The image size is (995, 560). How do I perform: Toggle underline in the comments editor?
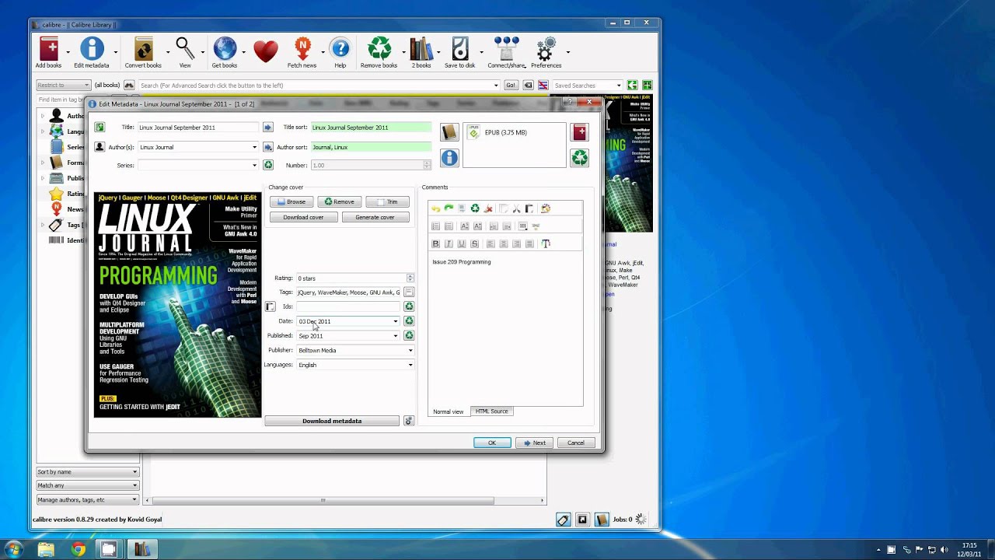coord(462,243)
